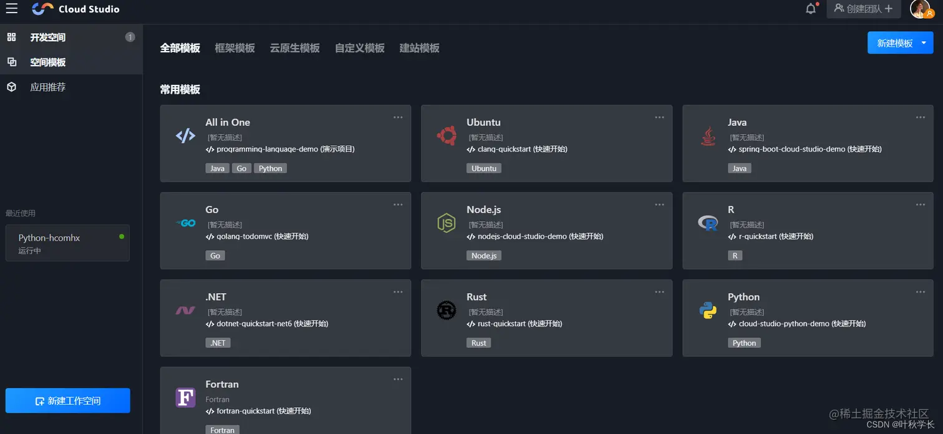Open the Python-hcomhx recent workspace
The image size is (943, 434).
[67, 243]
